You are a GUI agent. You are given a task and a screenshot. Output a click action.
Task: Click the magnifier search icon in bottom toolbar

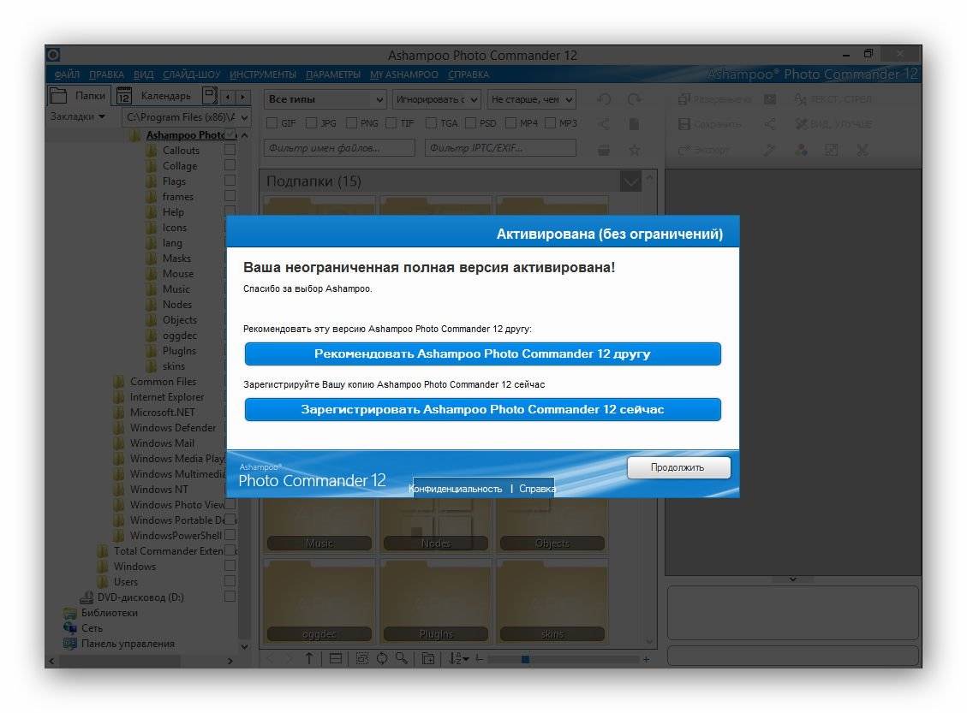402,658
